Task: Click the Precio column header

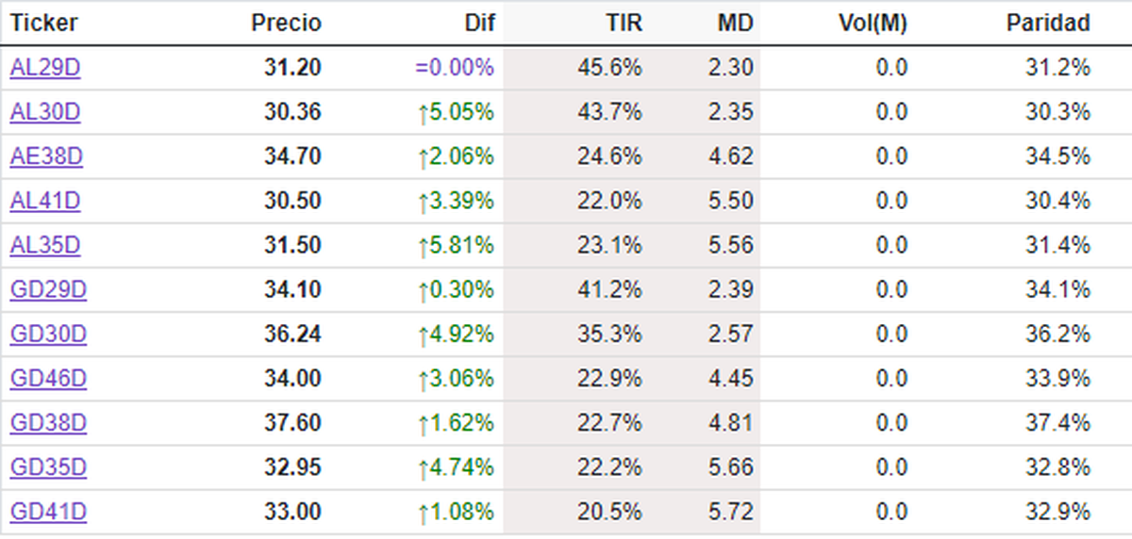Action: (x=286, y=23)
